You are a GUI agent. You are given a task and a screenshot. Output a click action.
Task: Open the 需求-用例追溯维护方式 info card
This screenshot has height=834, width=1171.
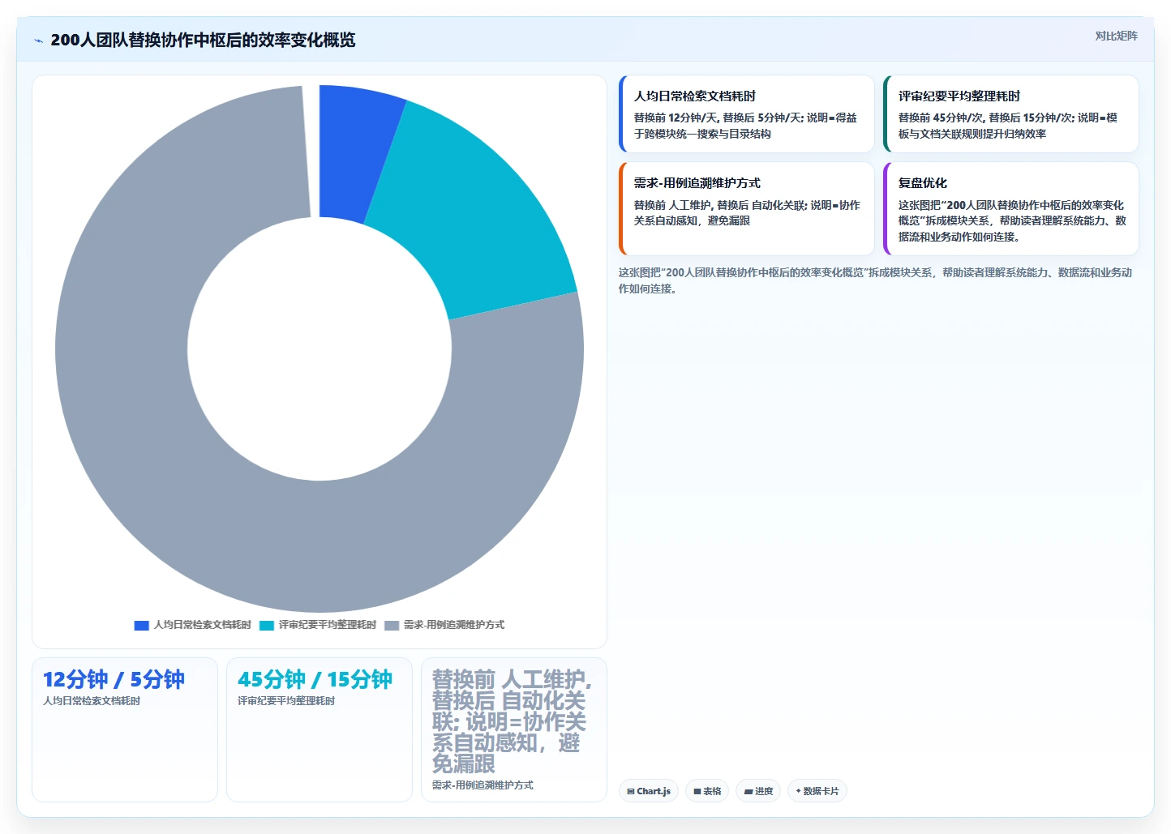click(746, 208)
